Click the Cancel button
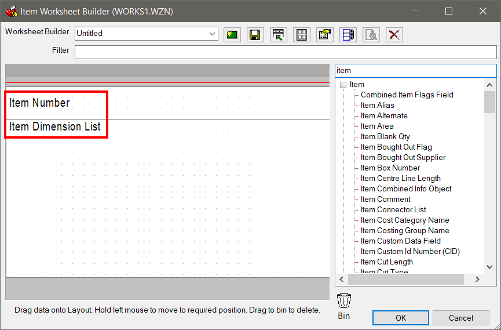The image size is (501, 330). 460,318
